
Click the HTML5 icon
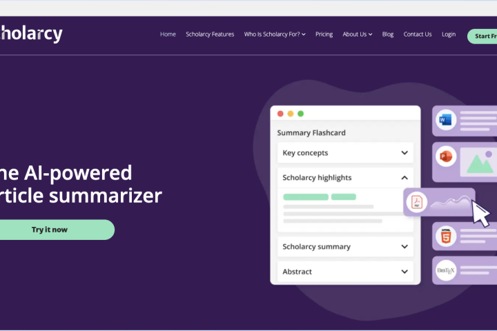pos(445,237)
